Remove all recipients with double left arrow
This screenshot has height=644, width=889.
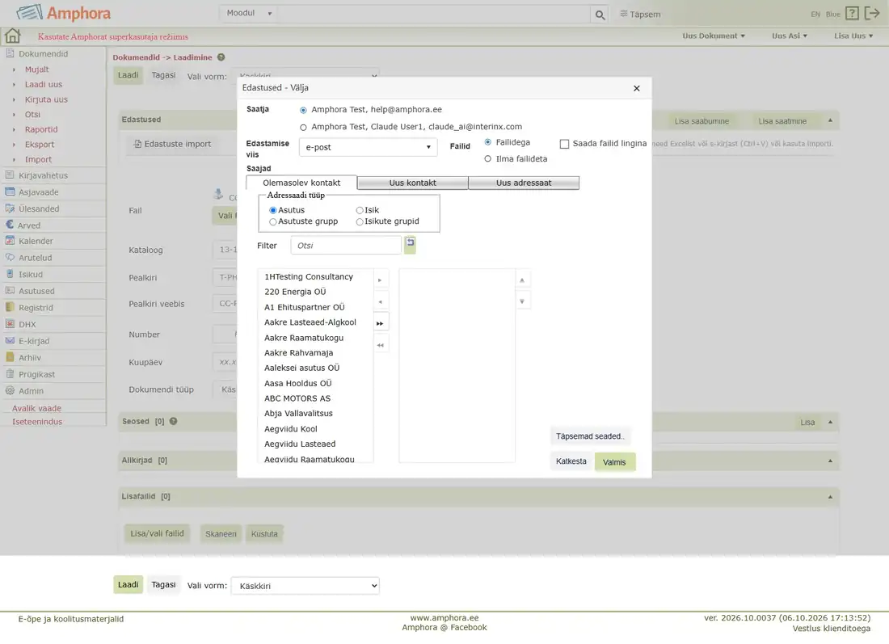click(x=380, y=345)
